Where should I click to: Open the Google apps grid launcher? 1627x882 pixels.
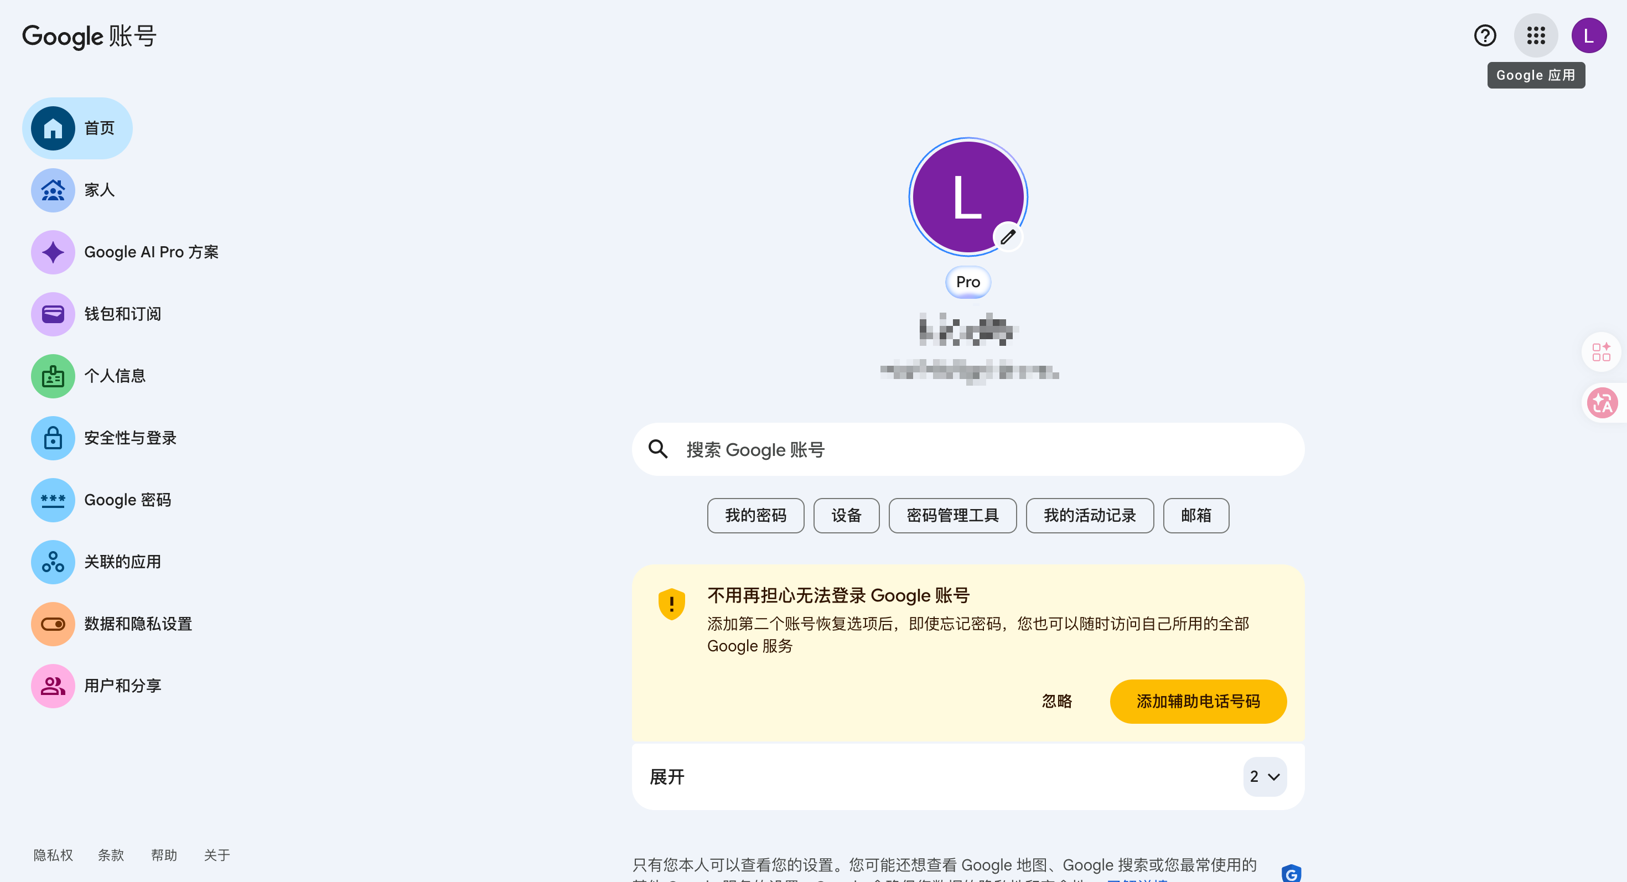[x=1536, y=35]
